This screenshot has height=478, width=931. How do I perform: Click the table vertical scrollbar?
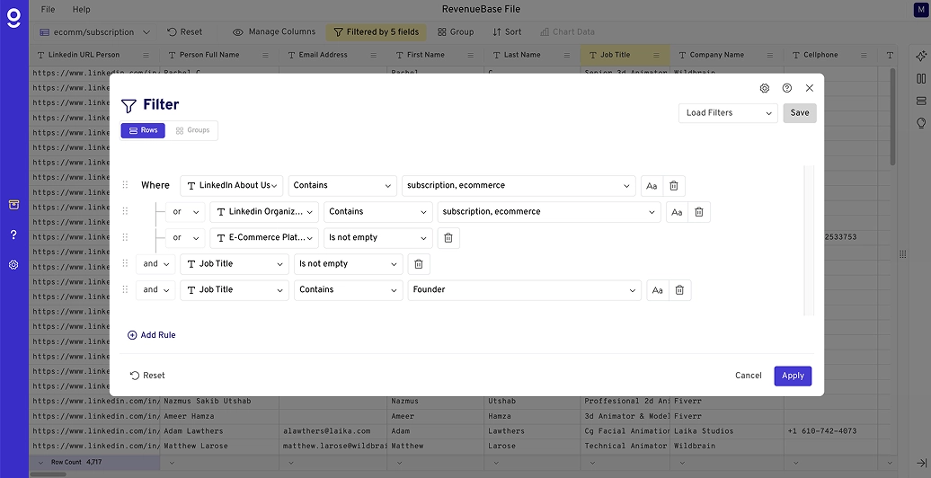pos(892,117)
